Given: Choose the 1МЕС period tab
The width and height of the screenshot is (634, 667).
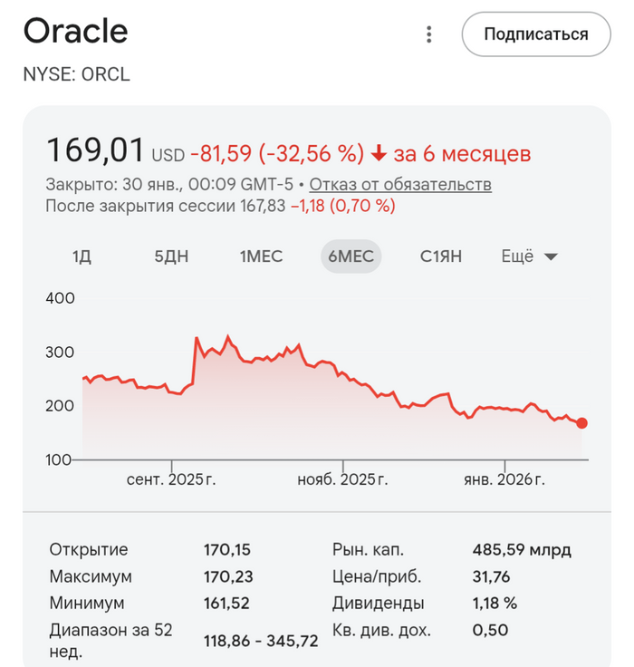Looking at the screenshot, I should point(261,256).
